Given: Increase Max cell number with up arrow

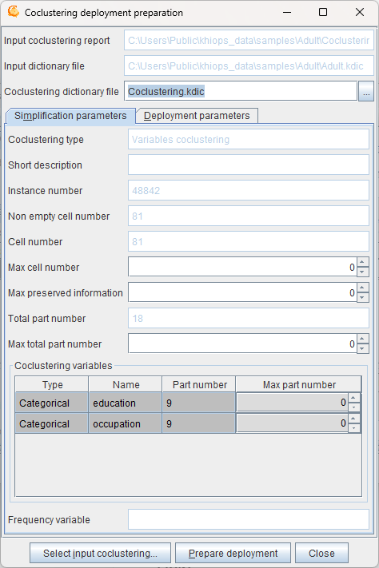Looking at the screenshot, I should (x=363, y=262).
